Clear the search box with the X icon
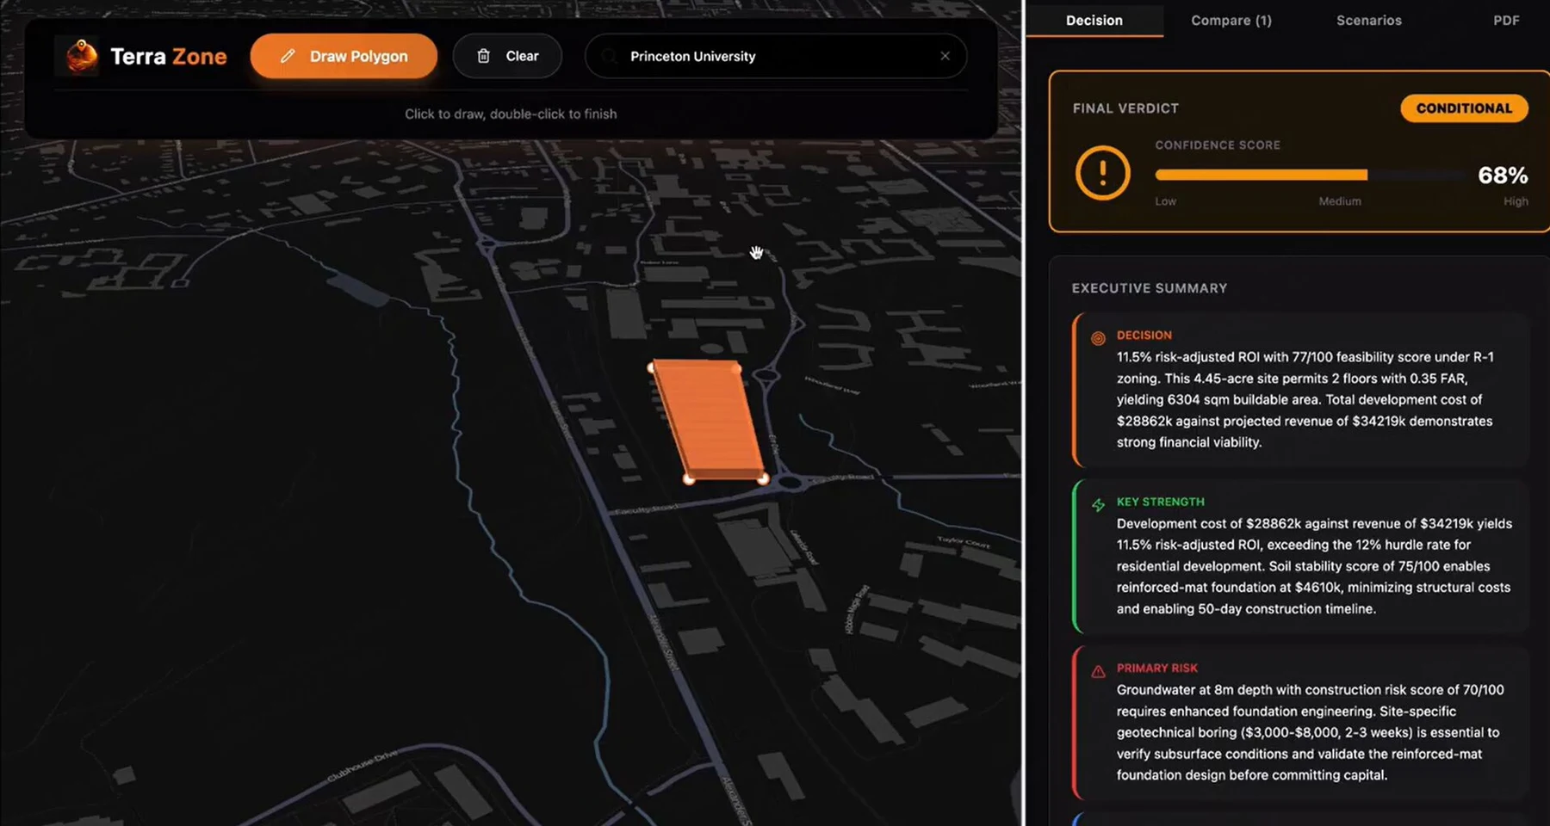 945,56
